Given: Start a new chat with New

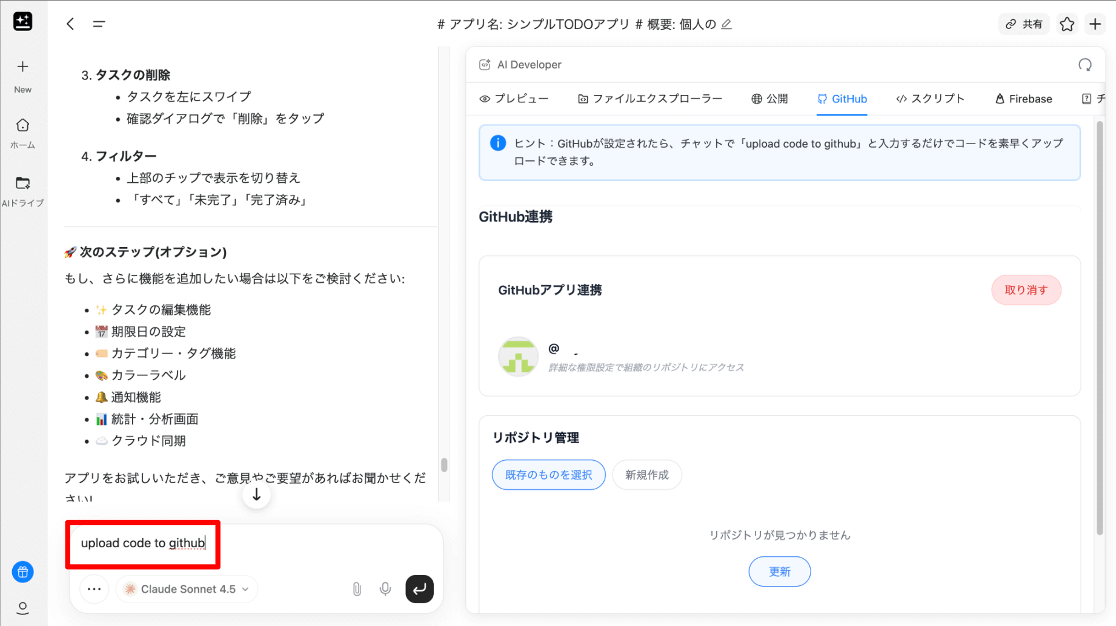Looking at the screenshot, I should click(22, 75).
